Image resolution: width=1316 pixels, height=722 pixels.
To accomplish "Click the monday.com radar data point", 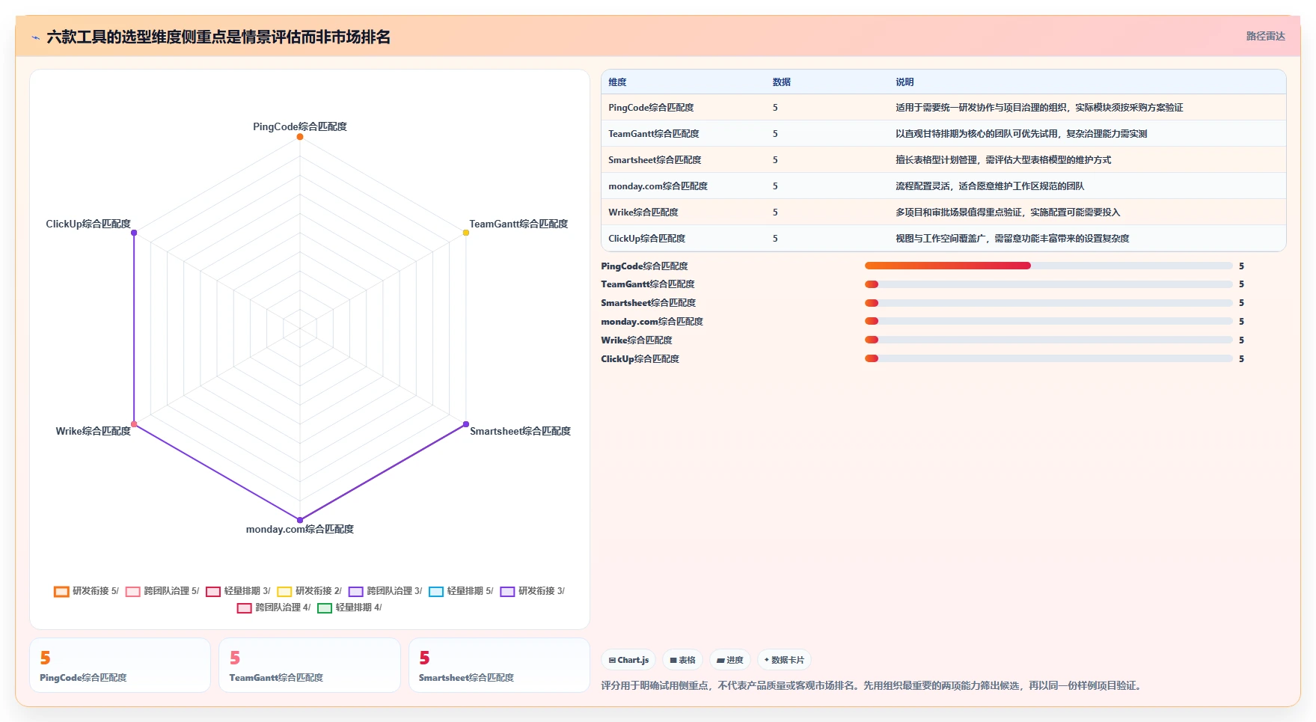I will click(300, 520).
